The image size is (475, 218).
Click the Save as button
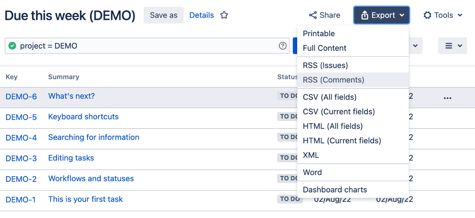[x=163, y=15]
